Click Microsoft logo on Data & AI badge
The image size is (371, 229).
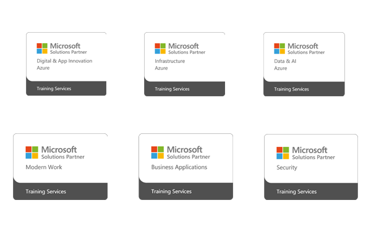279,48
